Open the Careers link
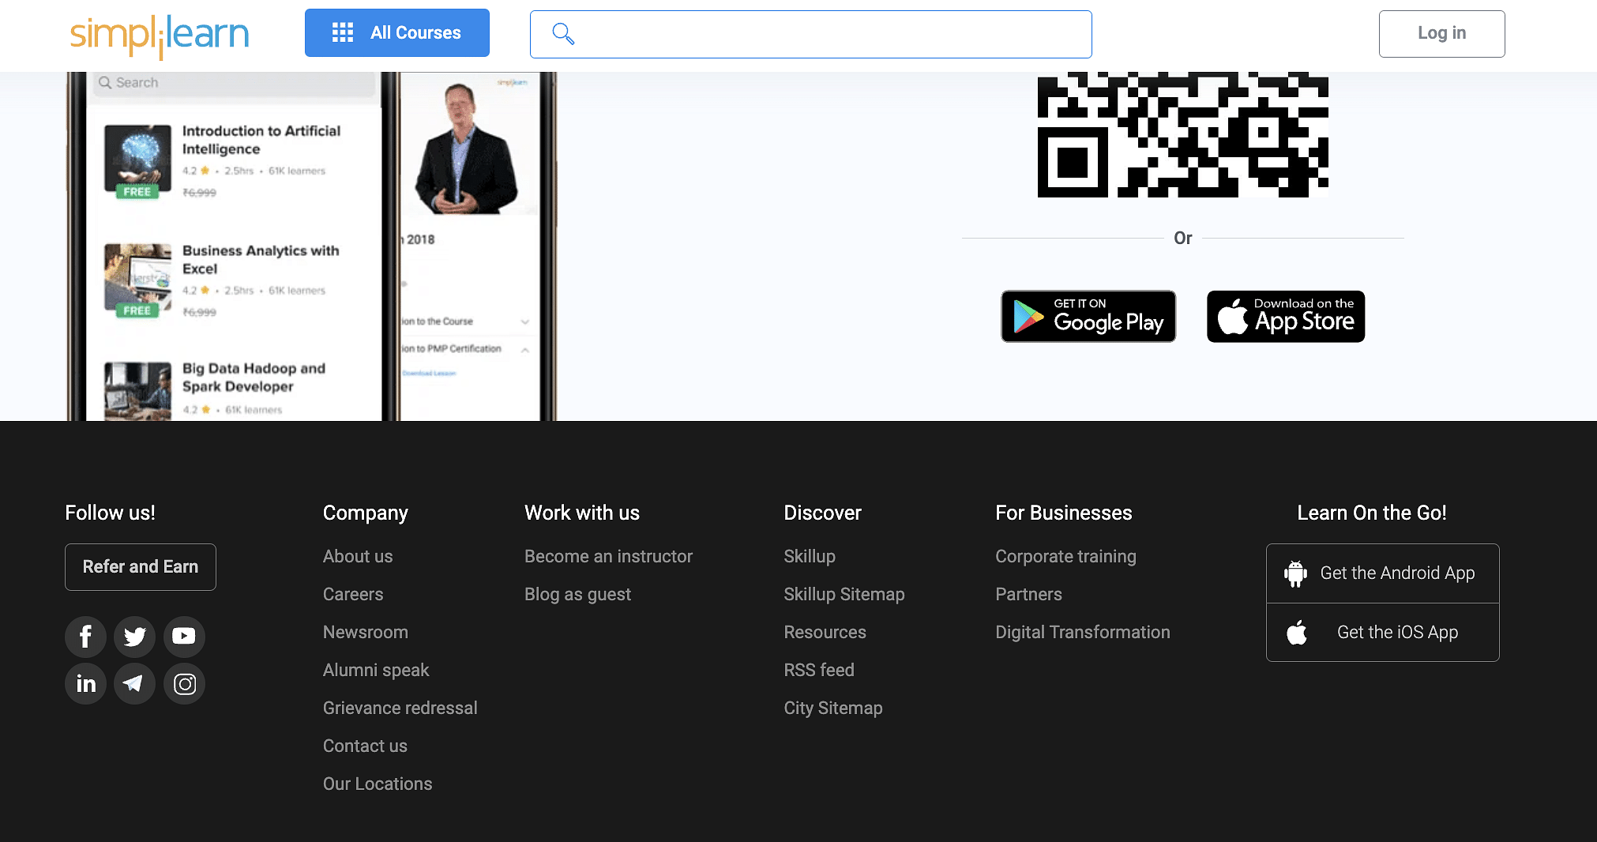This screenshot has width=1597, height=842. [353, 594]
